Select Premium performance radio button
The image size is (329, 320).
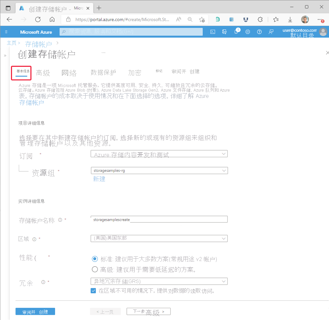point(95,269)
